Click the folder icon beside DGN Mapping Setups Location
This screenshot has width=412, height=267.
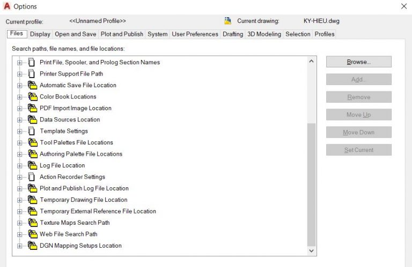[x=32, y=246]
